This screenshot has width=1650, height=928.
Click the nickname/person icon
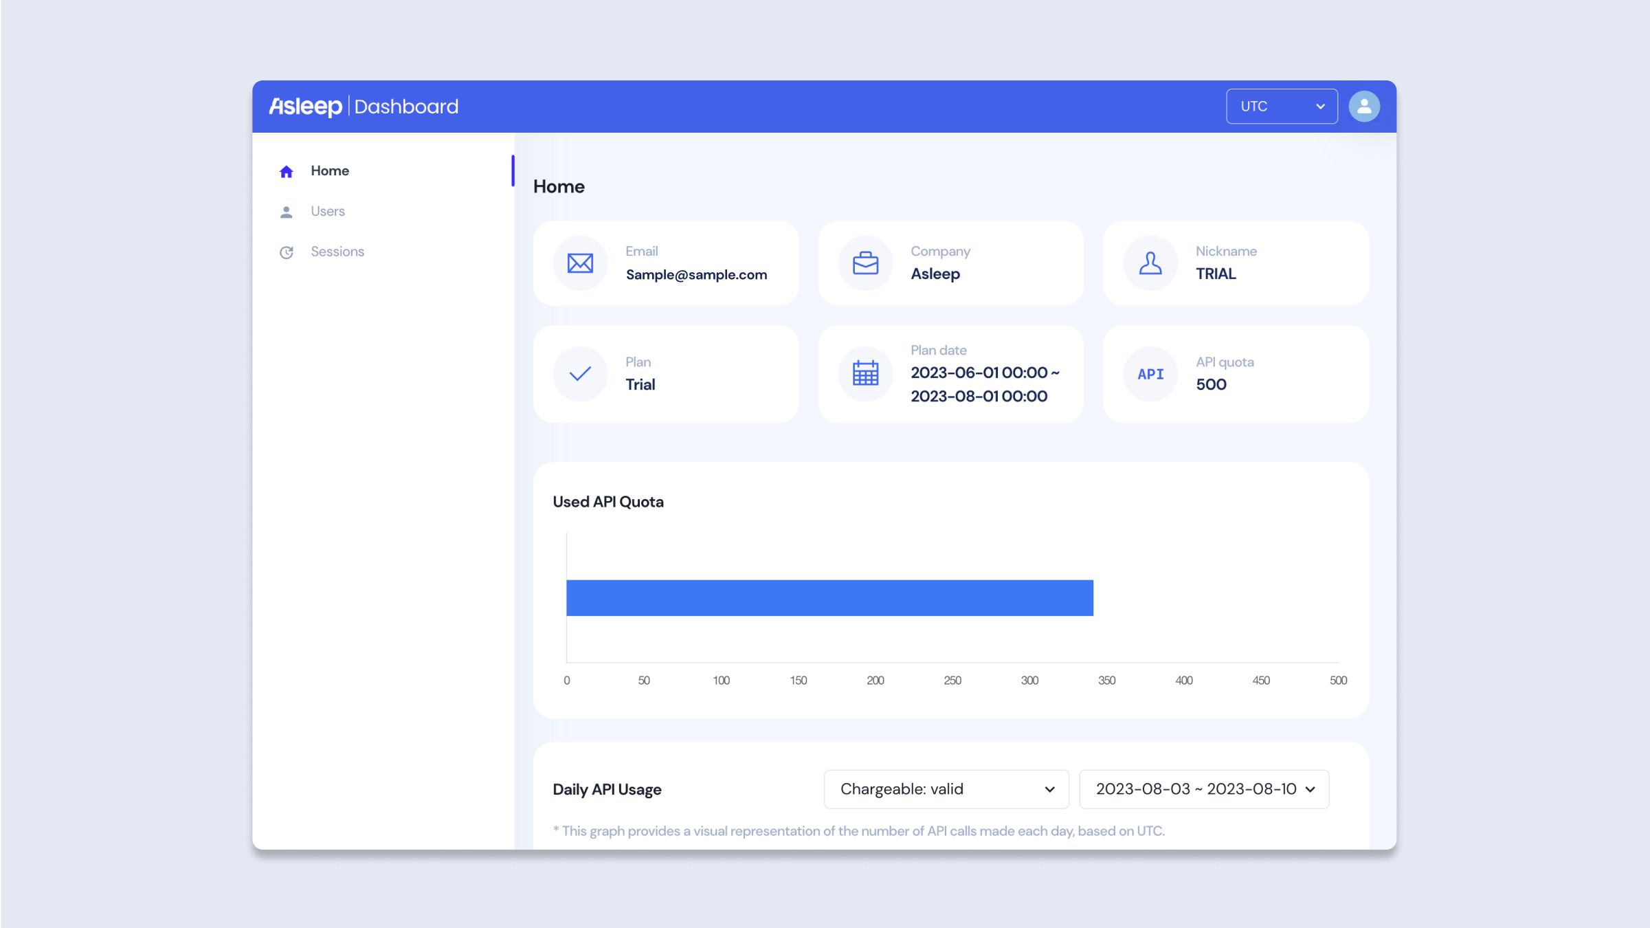coord(1150,262)
